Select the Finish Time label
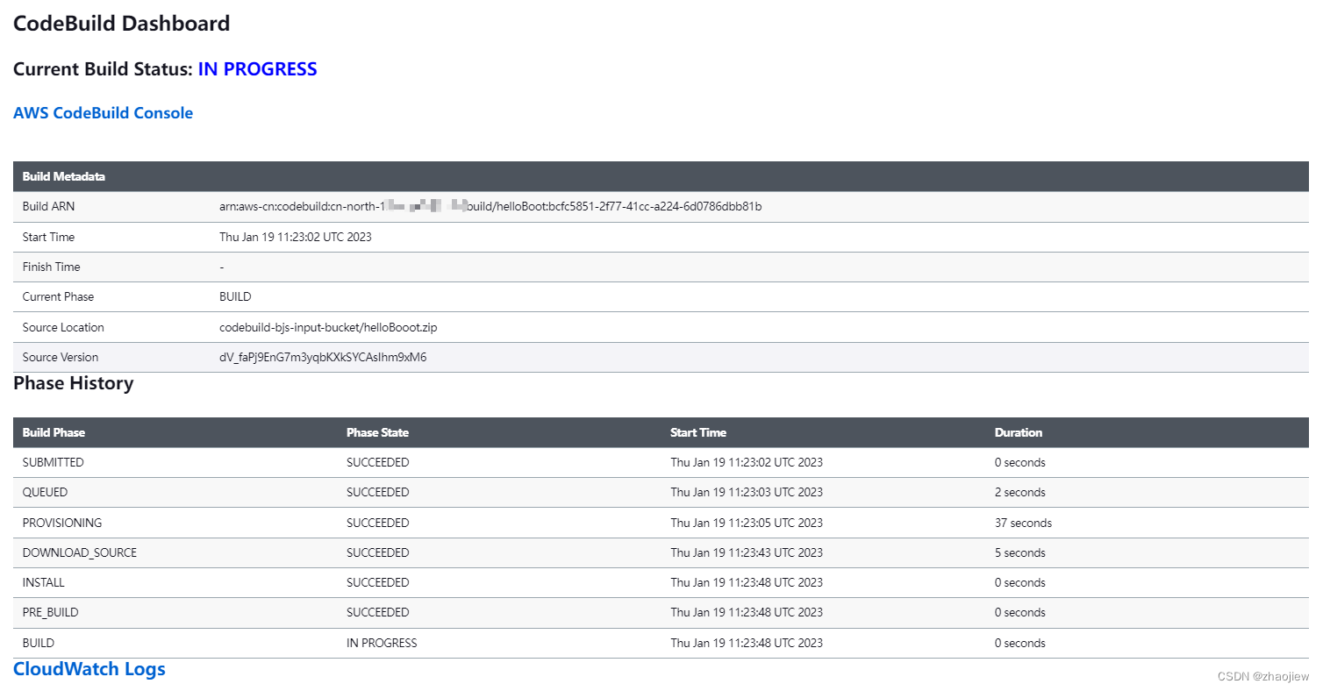 [x=51, y=267]
